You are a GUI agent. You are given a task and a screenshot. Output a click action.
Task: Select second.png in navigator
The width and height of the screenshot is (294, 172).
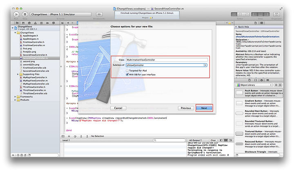29,61
